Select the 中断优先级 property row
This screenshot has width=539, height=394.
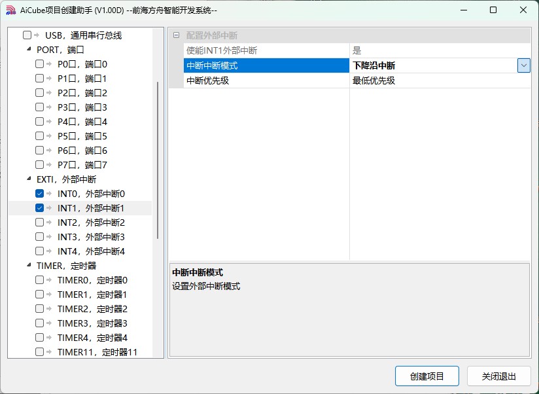pyautogui.click(x=266, y=81)
